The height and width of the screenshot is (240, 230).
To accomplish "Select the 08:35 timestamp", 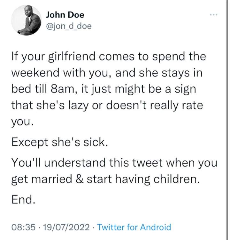I will coord(23,227).
